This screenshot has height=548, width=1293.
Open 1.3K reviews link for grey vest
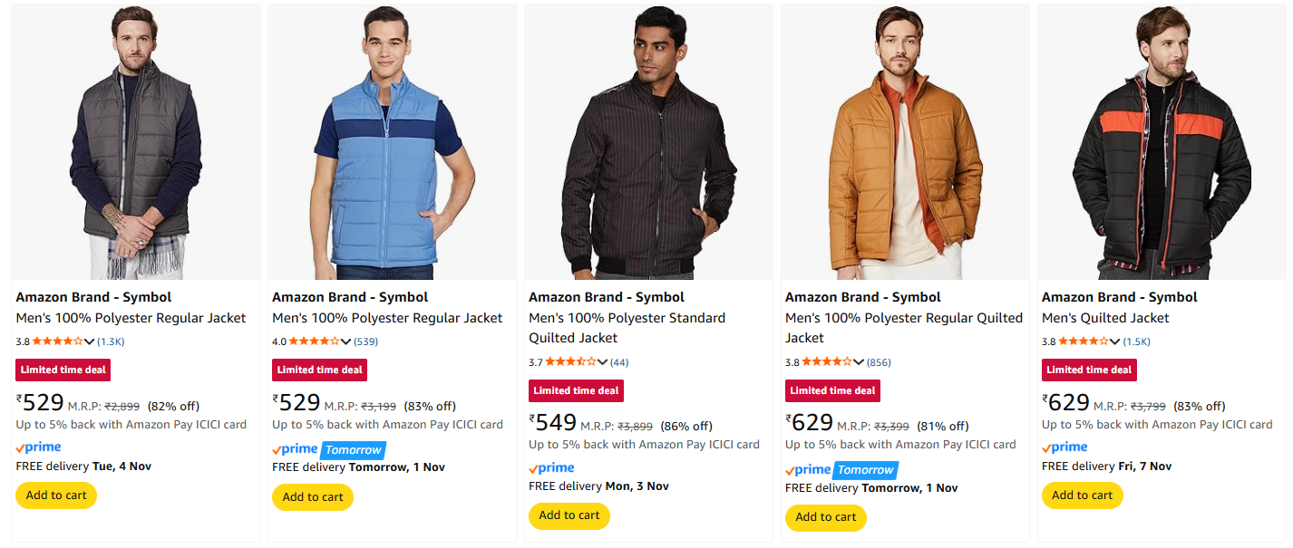tap(111, 341)
